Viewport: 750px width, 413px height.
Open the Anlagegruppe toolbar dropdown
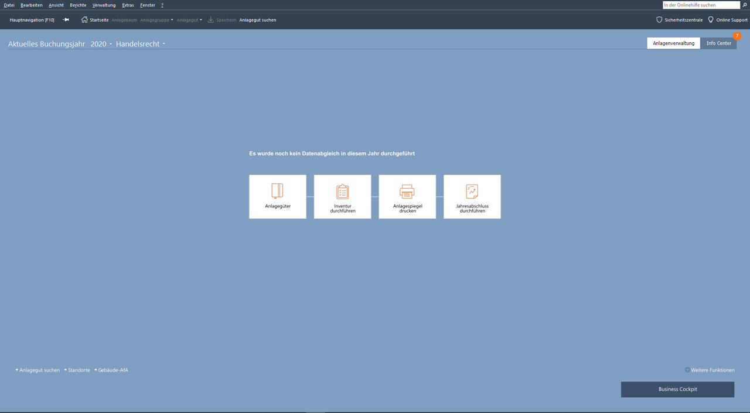(x=156, y=20)
